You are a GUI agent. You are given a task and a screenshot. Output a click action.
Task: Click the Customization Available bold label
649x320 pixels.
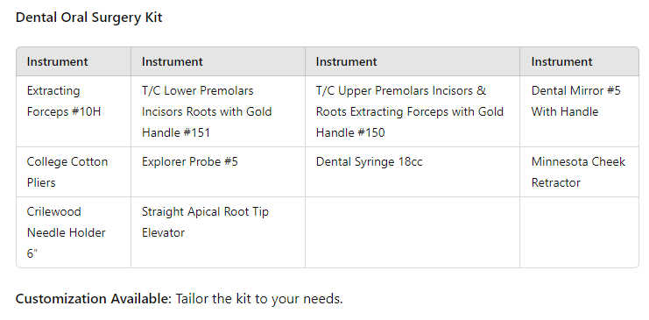tap(94, 298)
